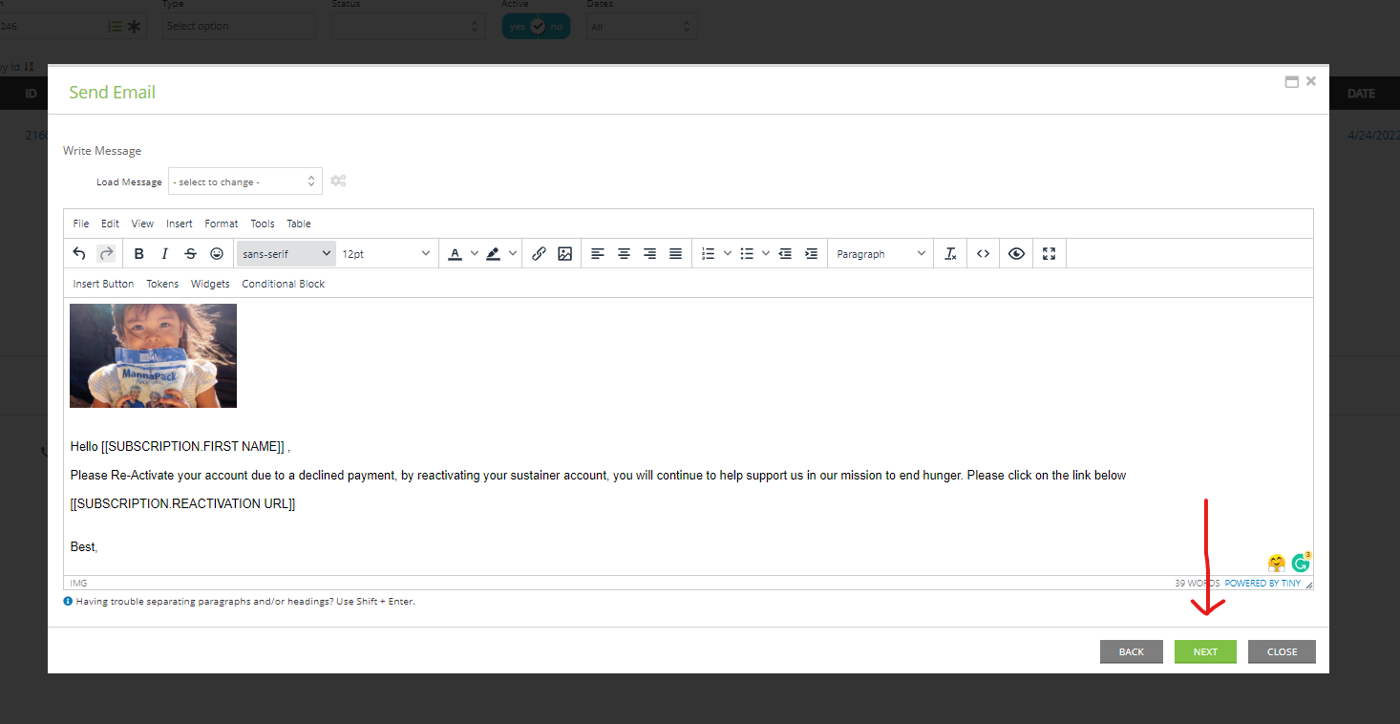1400x724 pixels.
Task: Insert or edit a link
Action: (x=539, y=254)
